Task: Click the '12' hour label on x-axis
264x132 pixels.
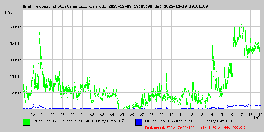Action: click(x=191, y=115)
